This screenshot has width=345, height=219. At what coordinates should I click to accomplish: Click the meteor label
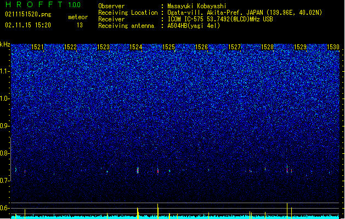point(78,17)
